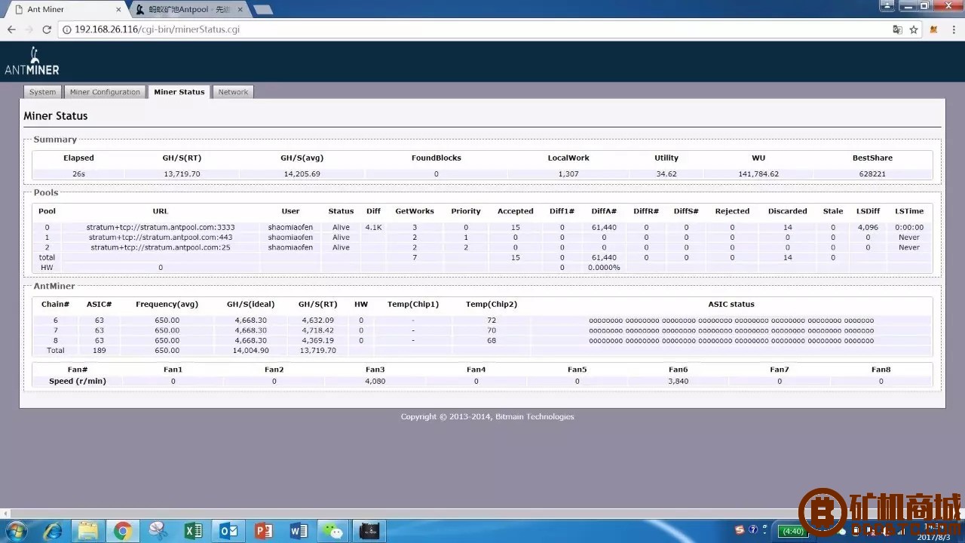Open the Network tab

click(233, 92)
